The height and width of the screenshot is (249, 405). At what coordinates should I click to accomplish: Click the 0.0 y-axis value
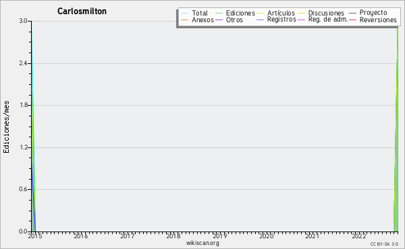[x=23, y=232]
